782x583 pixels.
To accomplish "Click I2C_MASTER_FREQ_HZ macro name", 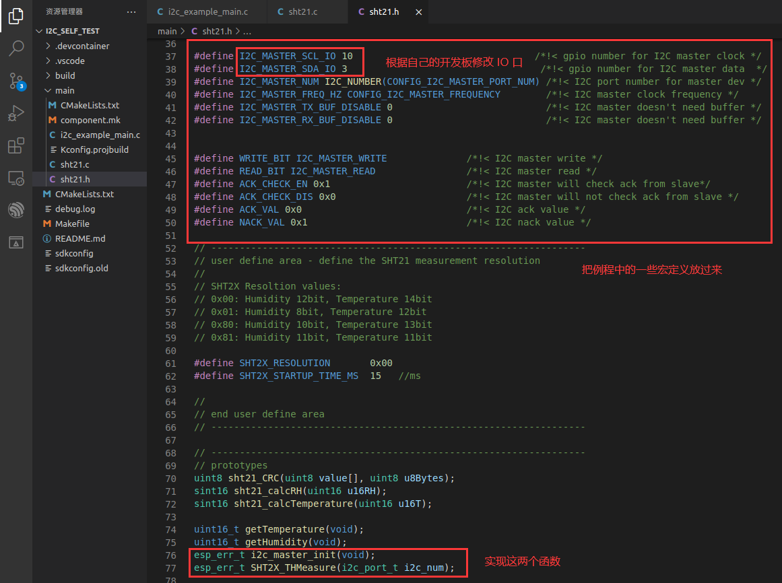I will pos(290,94).
